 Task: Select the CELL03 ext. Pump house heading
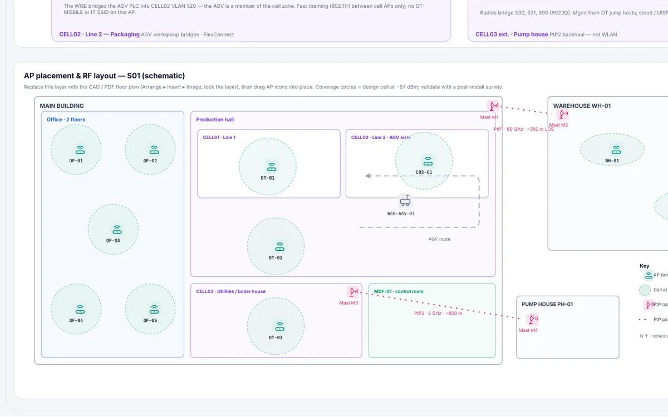[512, 34]
